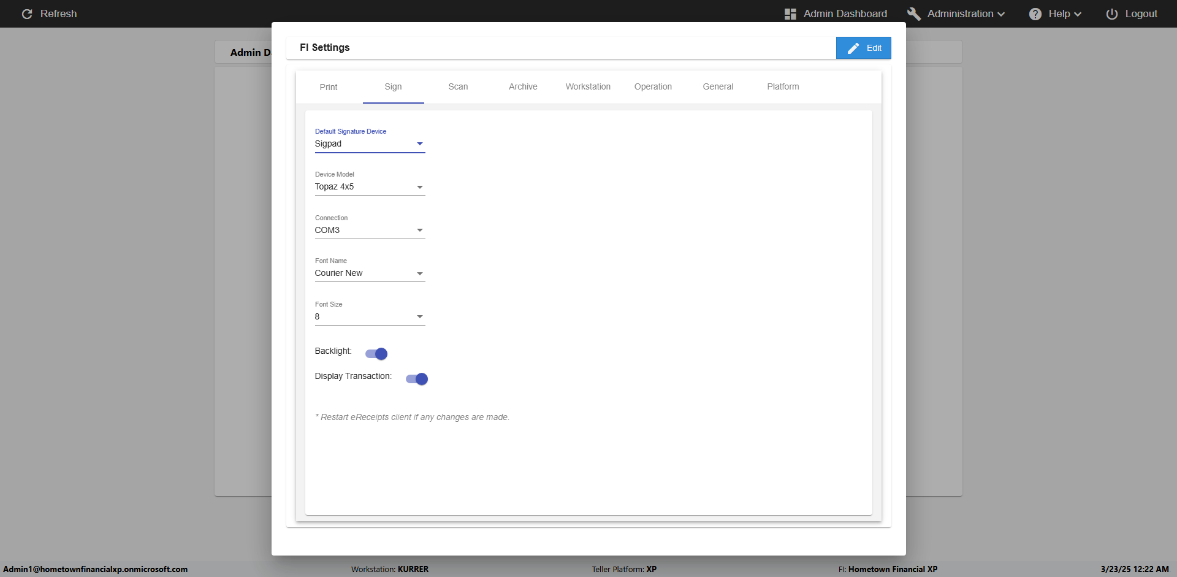Open the Operation tab
The width and height of the screenshot is (1177, 577).
[x=653, y=86]
